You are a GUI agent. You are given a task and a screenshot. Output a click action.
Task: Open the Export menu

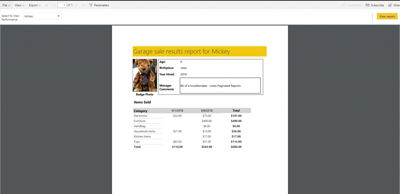point(35,5)
